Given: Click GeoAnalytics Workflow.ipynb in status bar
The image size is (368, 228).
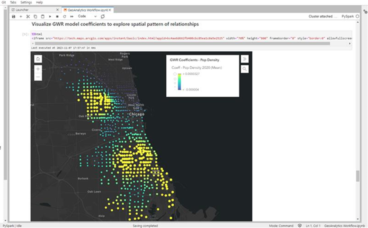Looking at the screenshot, I should pos(344,226).
